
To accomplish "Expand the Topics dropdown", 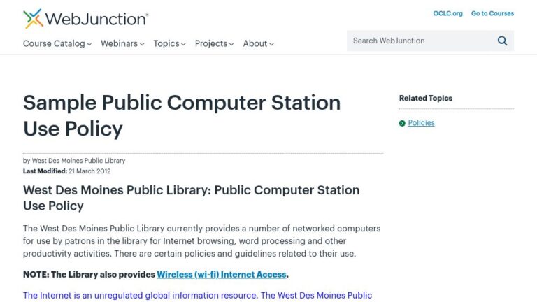I will 169,43.
